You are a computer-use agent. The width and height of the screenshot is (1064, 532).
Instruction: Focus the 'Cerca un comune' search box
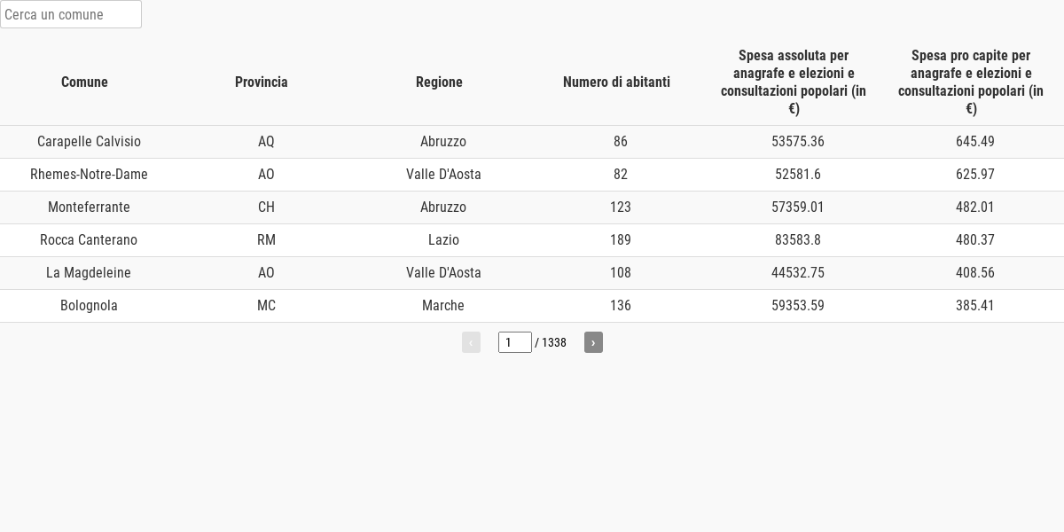(71, 14)
